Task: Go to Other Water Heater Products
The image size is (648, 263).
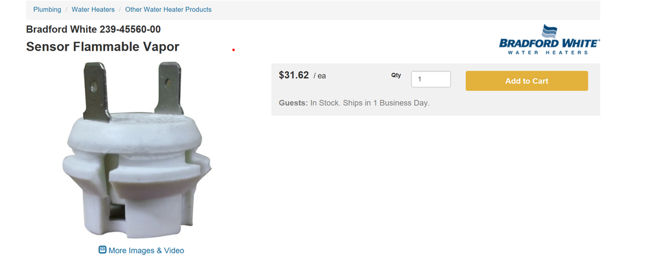Action: click(168, 10)
